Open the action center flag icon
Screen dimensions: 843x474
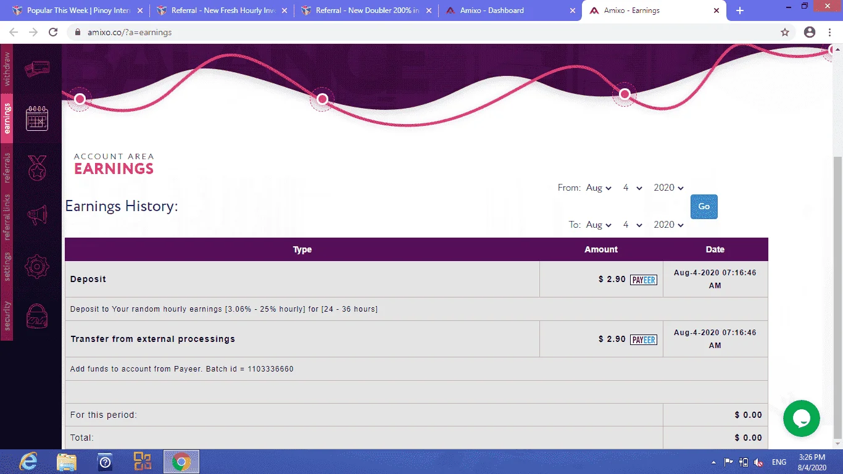[x=729, y=462]
